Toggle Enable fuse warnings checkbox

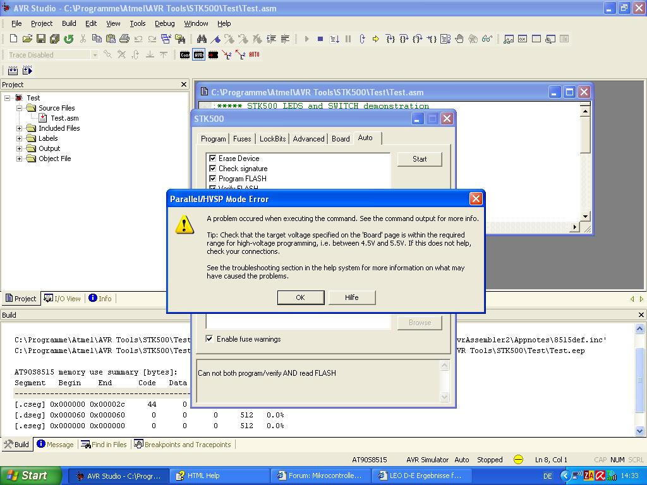[x=210, y=338]
